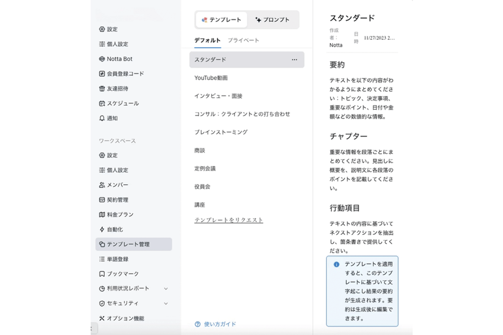This screenshot has width=503, height=335.
Task: Click the Notta Bot icon in sidebar
Action: pyautogui.click(x=102, y=59)
